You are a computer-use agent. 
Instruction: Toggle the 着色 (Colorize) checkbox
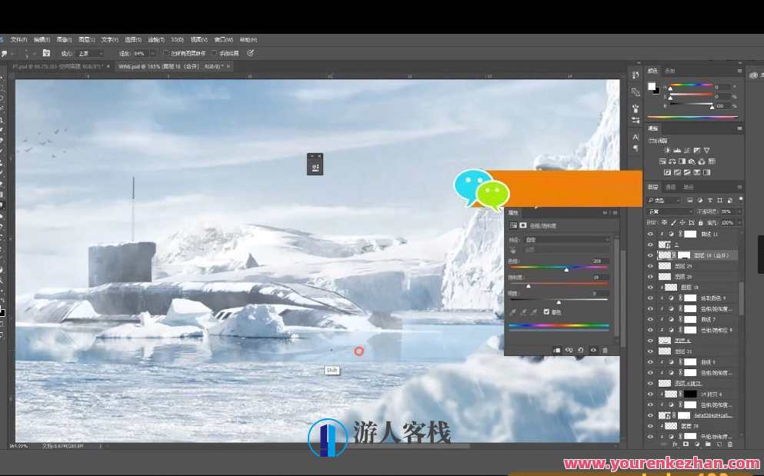547,311
